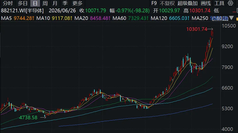Open the 更多 more periods dropdown
The height and width of the screenshot is (133, 238).
77,3
